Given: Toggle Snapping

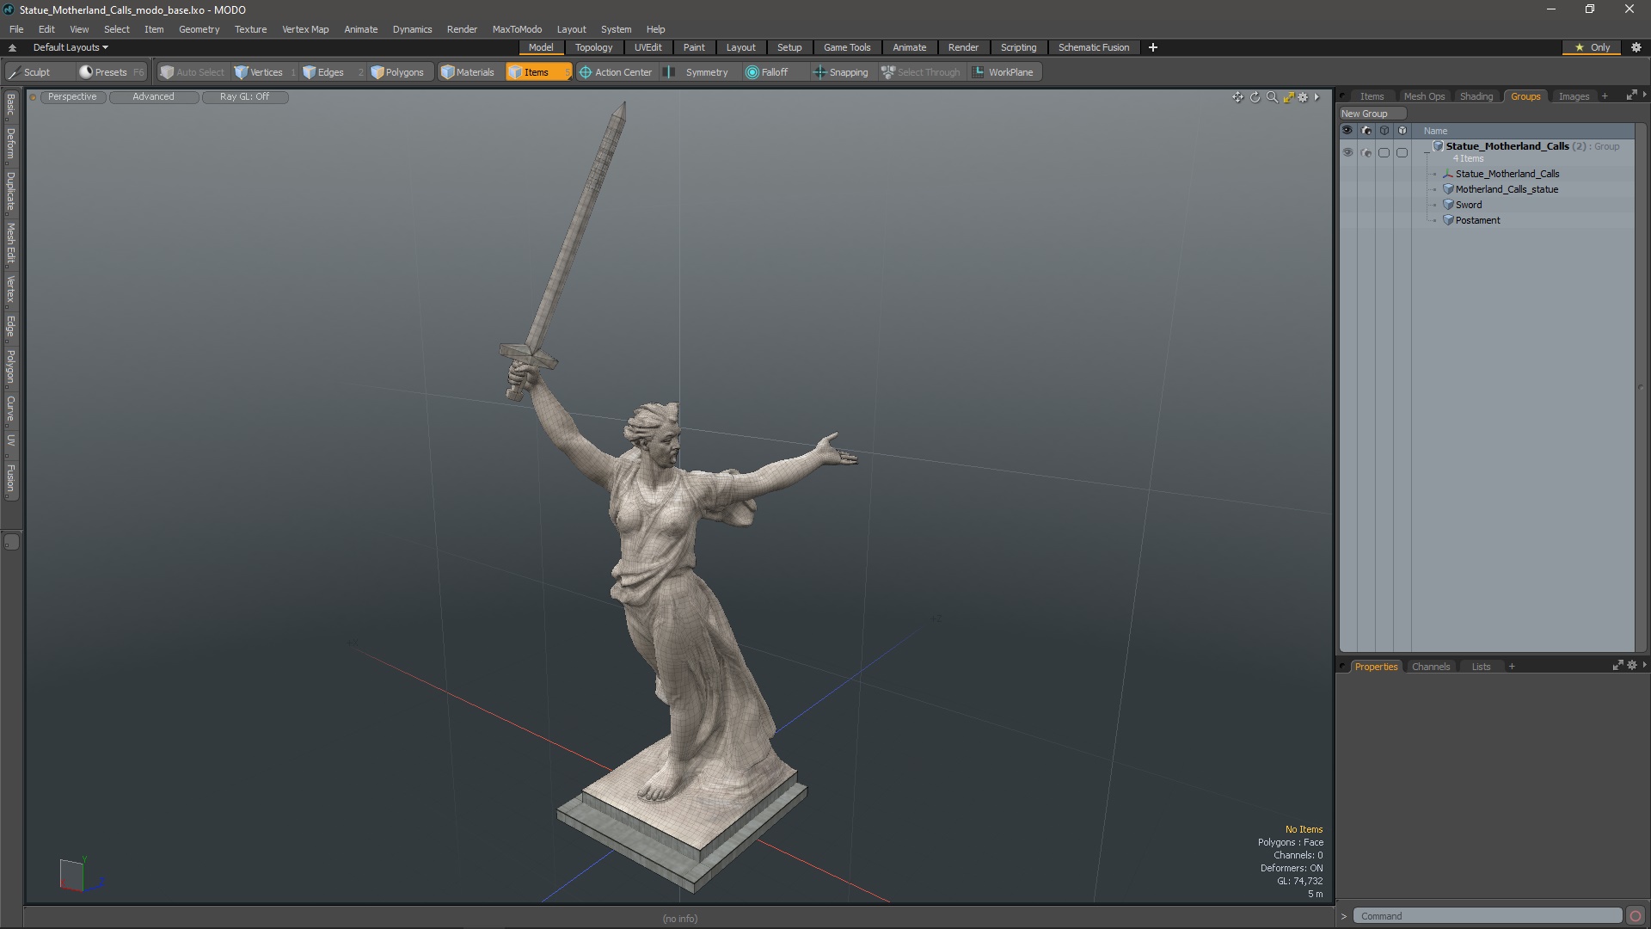Looking at the screenshot, I should click(x=842, y=72).
